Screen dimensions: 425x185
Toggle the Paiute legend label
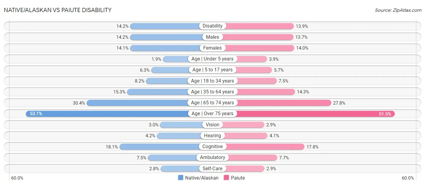[238, 178]
